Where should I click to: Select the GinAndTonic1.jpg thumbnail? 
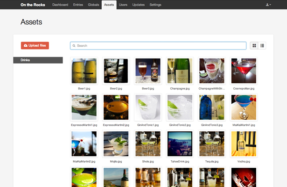click(x=148, y=107)
